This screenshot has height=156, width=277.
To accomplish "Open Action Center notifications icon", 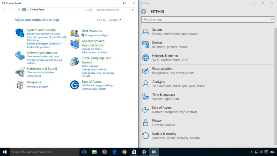I will [x=266, y=152].
